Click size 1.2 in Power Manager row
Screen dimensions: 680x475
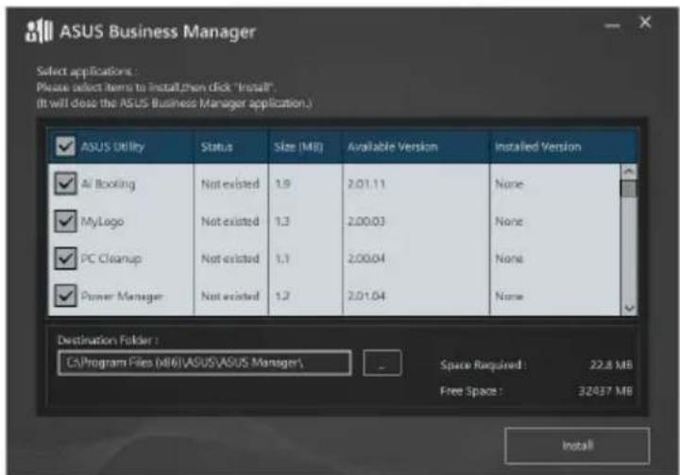282,296
